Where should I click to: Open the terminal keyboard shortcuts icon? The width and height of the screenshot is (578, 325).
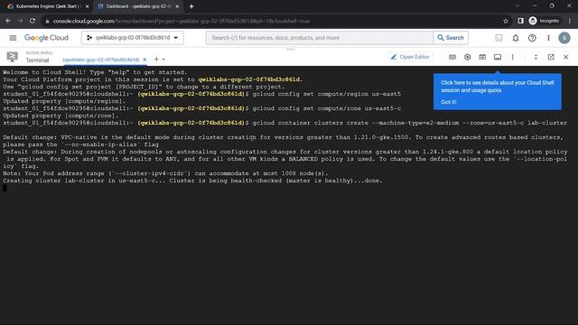[452, 57]
